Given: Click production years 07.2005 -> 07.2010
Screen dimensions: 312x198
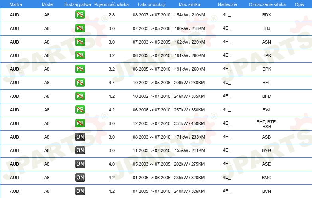Looking at the screenshot, I should pyautogui.click(x=152, y=191).
